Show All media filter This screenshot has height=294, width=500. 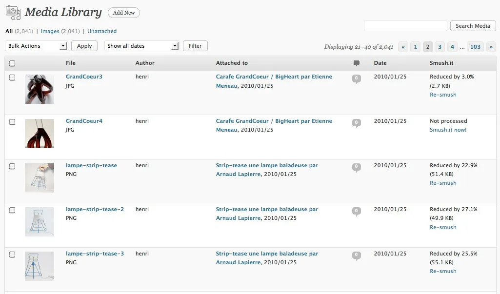coord(9,31)
